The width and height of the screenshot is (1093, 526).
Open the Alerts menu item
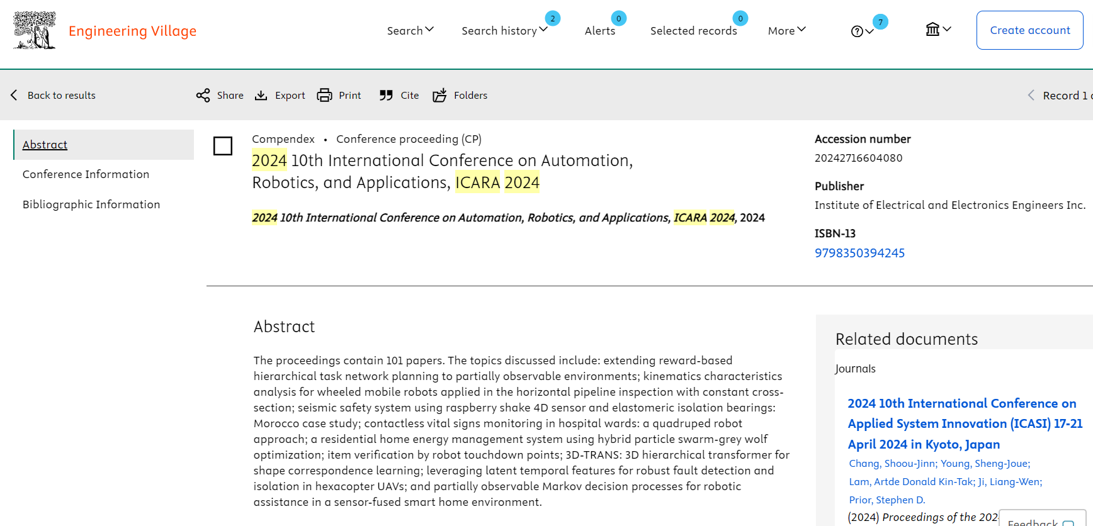600,30
